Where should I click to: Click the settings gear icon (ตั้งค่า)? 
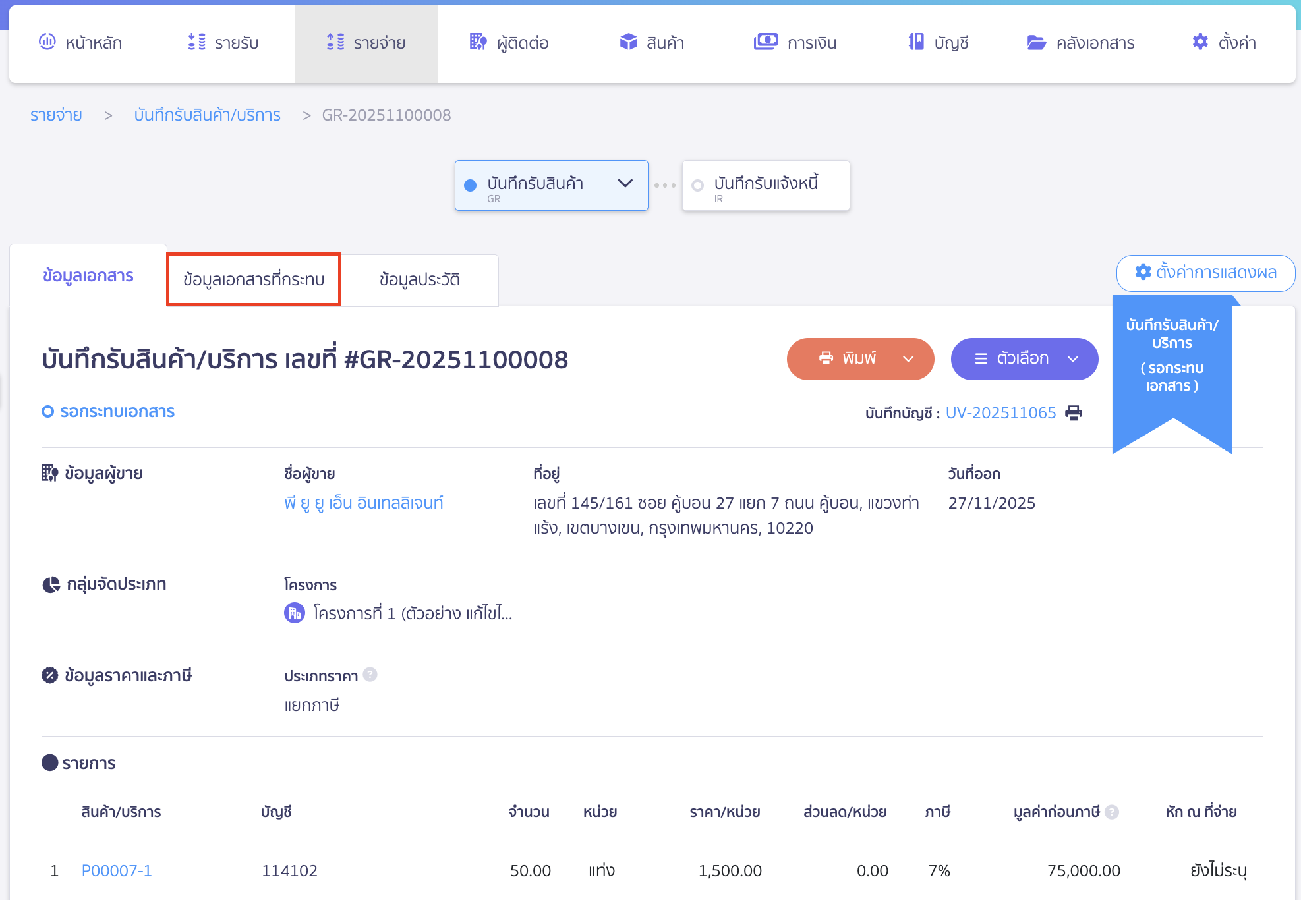1200,42
